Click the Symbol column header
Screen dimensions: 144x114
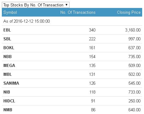tap(10, 13)
